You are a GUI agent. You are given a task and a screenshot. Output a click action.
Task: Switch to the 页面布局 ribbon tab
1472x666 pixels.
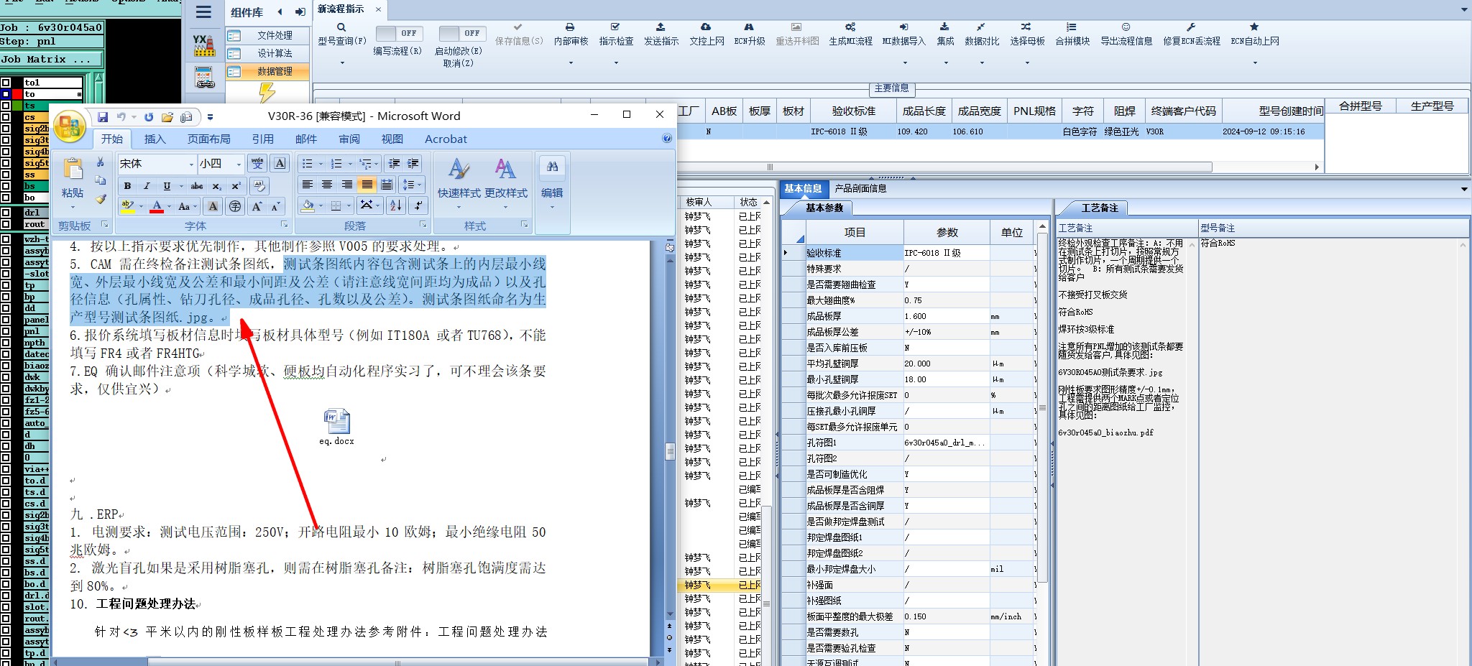point(209,139)
